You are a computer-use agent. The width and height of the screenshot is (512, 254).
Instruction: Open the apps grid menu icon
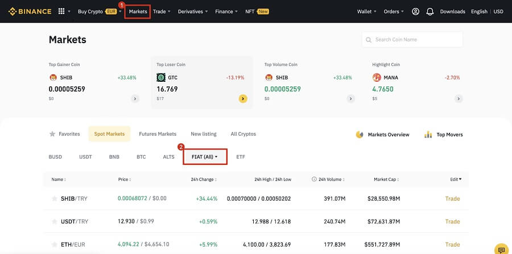tap(61, 11)
